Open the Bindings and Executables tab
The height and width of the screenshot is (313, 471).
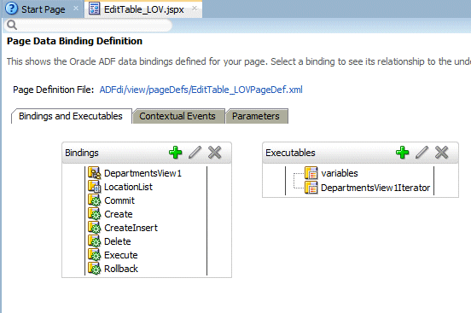71,116
